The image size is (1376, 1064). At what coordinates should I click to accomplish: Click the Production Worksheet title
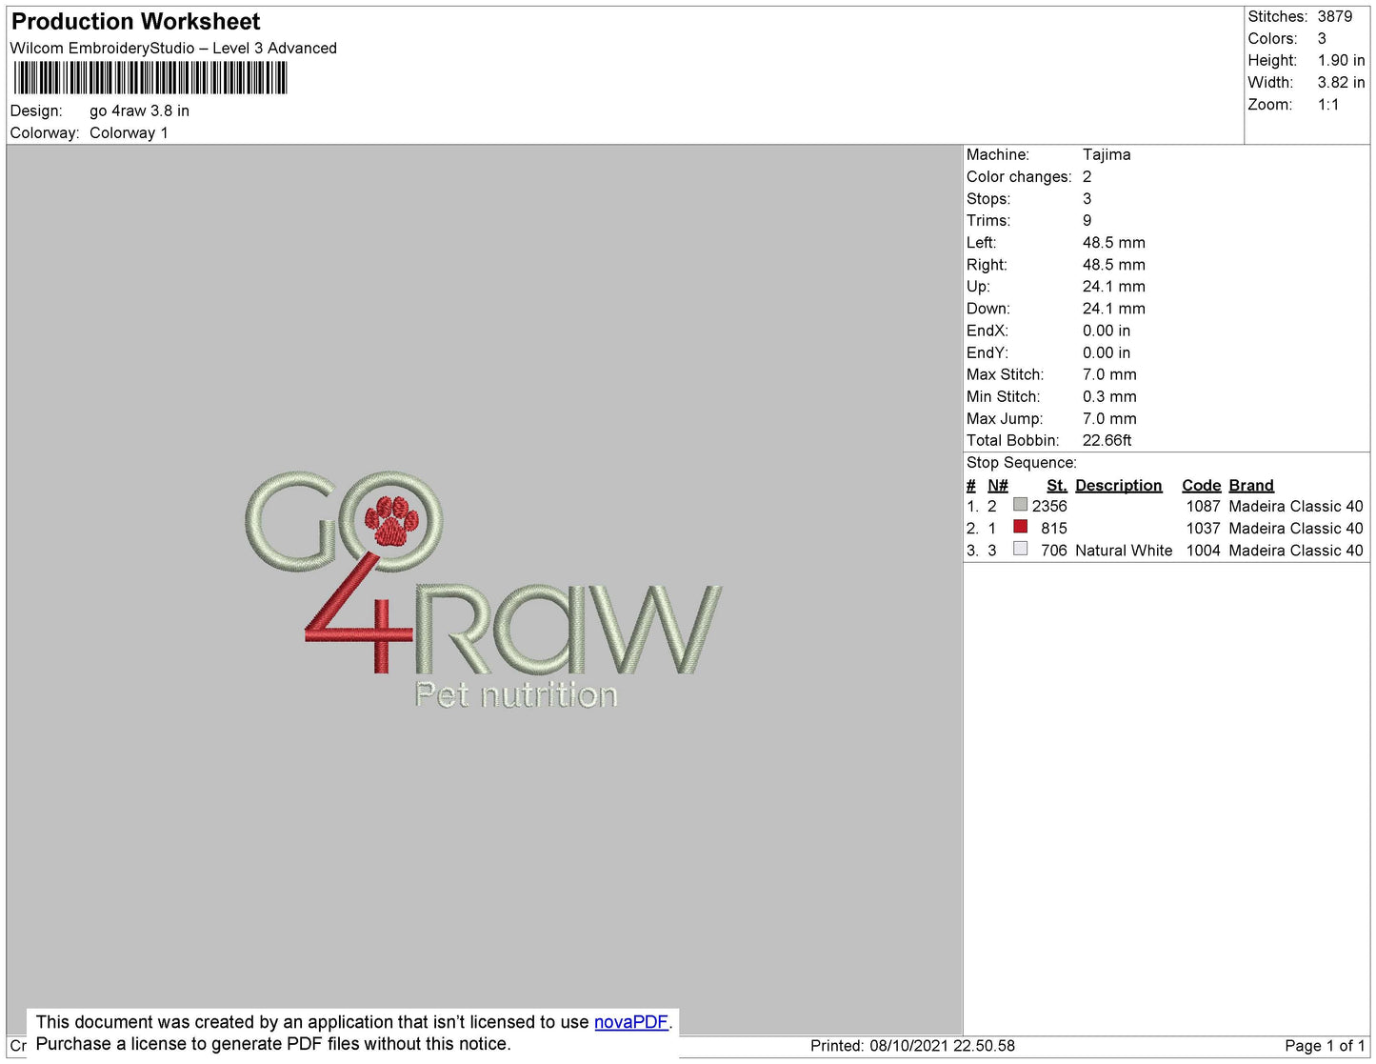(x=135, y=22)
